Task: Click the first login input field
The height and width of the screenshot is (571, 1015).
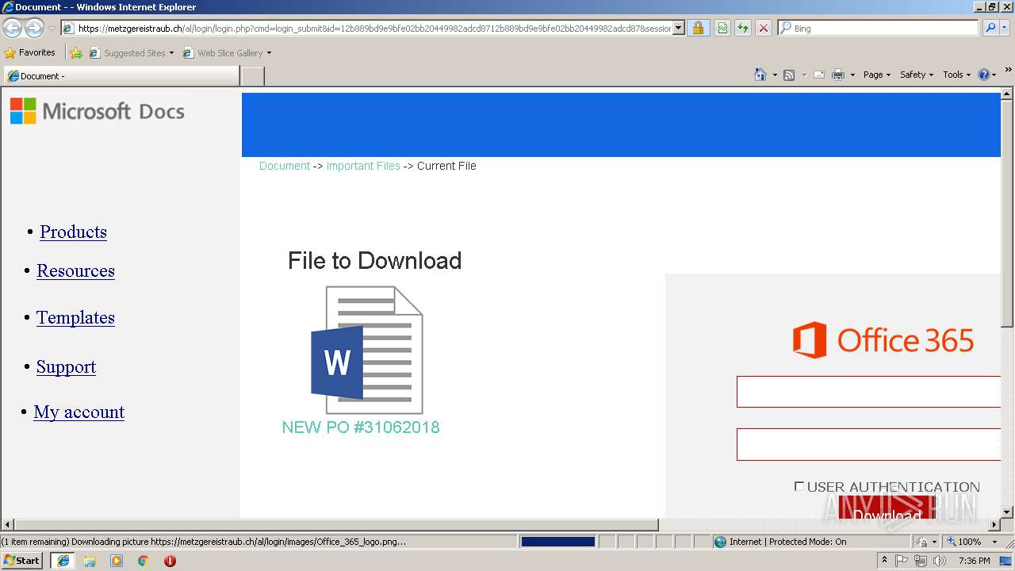Action: tap(869, 392)
